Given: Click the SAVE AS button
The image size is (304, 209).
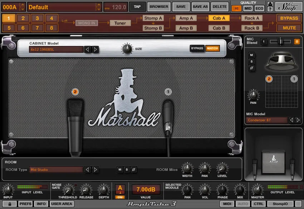Looking at the screenshot, I should [200, 6].
